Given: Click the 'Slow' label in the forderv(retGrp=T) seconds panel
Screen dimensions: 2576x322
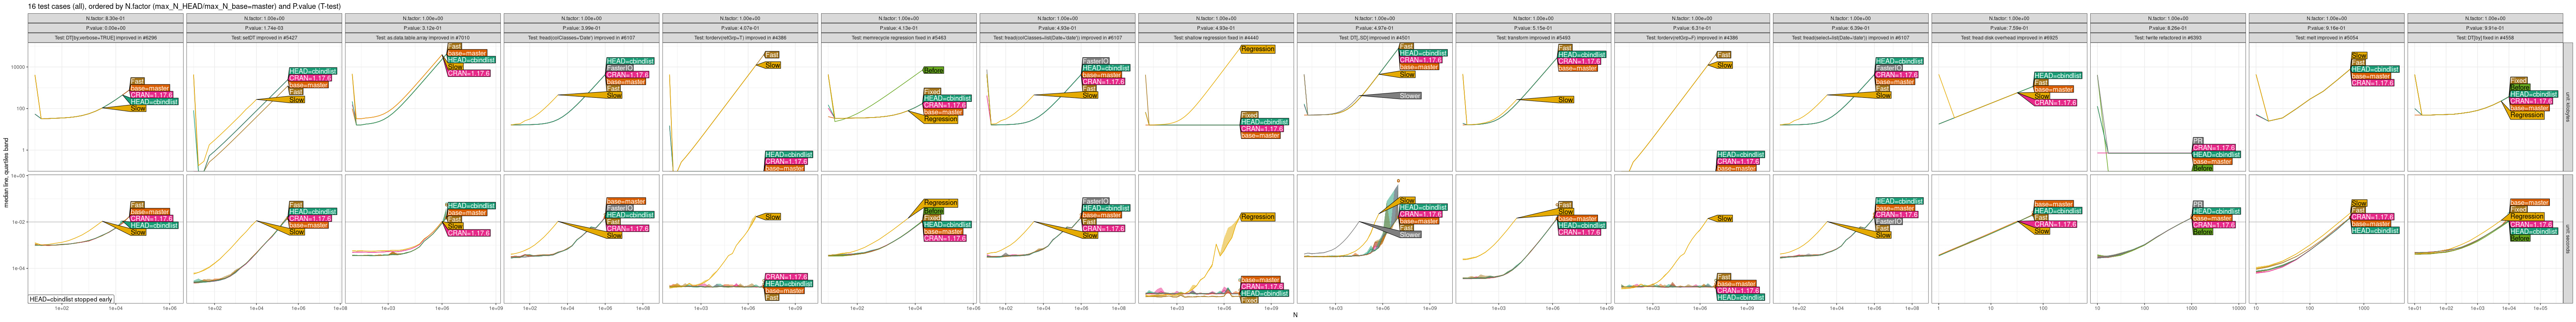Looking at the screenshot, I should coord(772,217).
